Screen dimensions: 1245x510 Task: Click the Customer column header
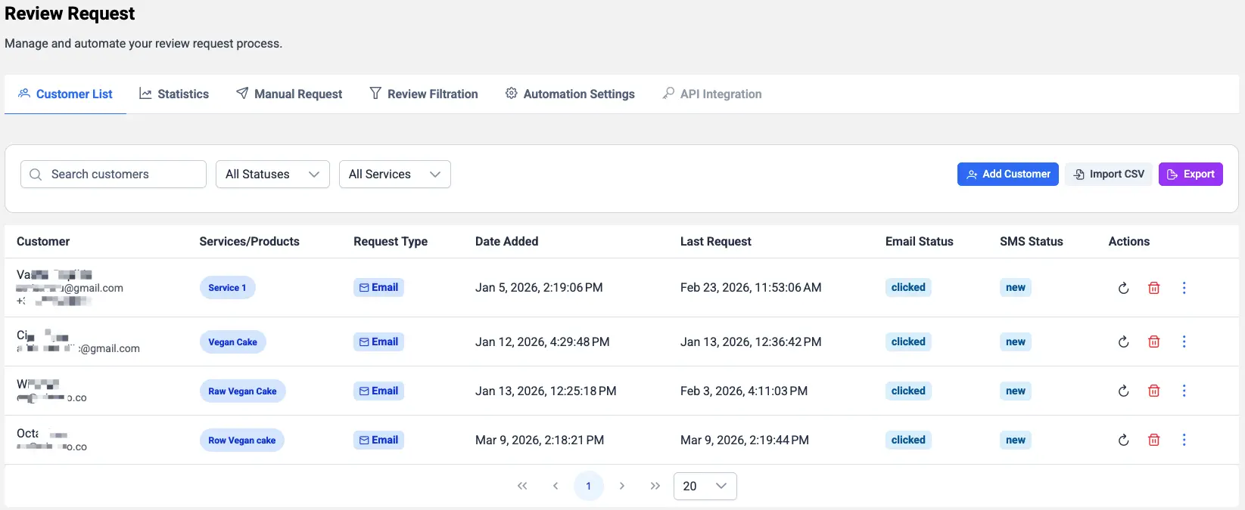coord(43,242)
